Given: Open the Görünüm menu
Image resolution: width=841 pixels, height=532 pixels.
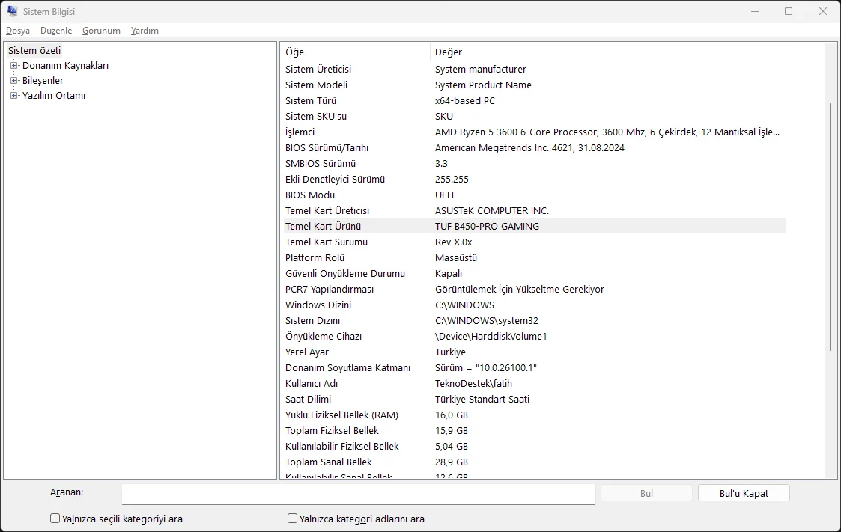Looking at the screenshot, I should point(101,31).
